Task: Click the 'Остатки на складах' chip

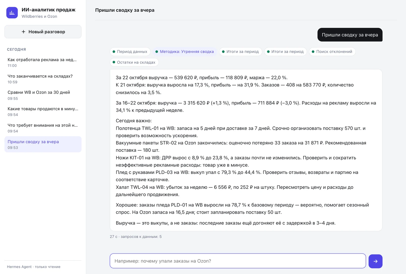Action: [x=134, y=62]
